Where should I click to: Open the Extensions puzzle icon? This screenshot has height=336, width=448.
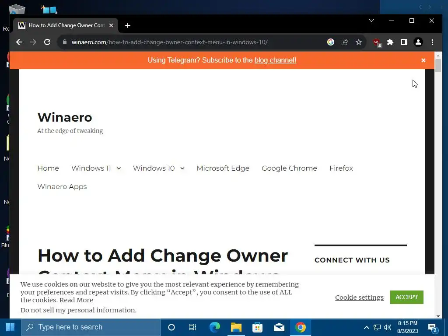(390, 42)
